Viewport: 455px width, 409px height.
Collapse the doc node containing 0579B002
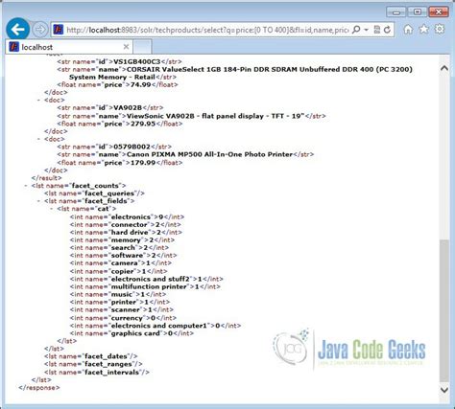click(39, 139)
